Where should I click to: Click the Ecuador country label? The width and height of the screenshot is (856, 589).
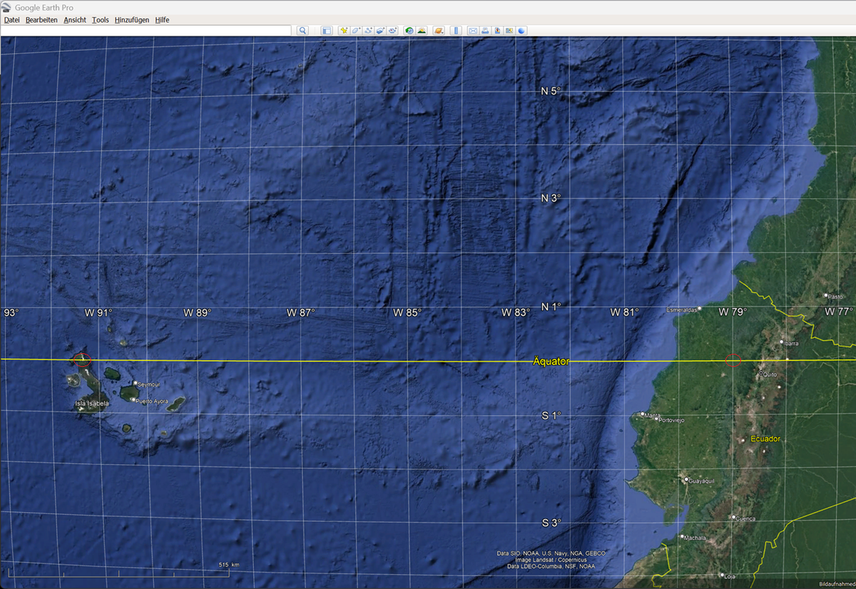[767, 439]
